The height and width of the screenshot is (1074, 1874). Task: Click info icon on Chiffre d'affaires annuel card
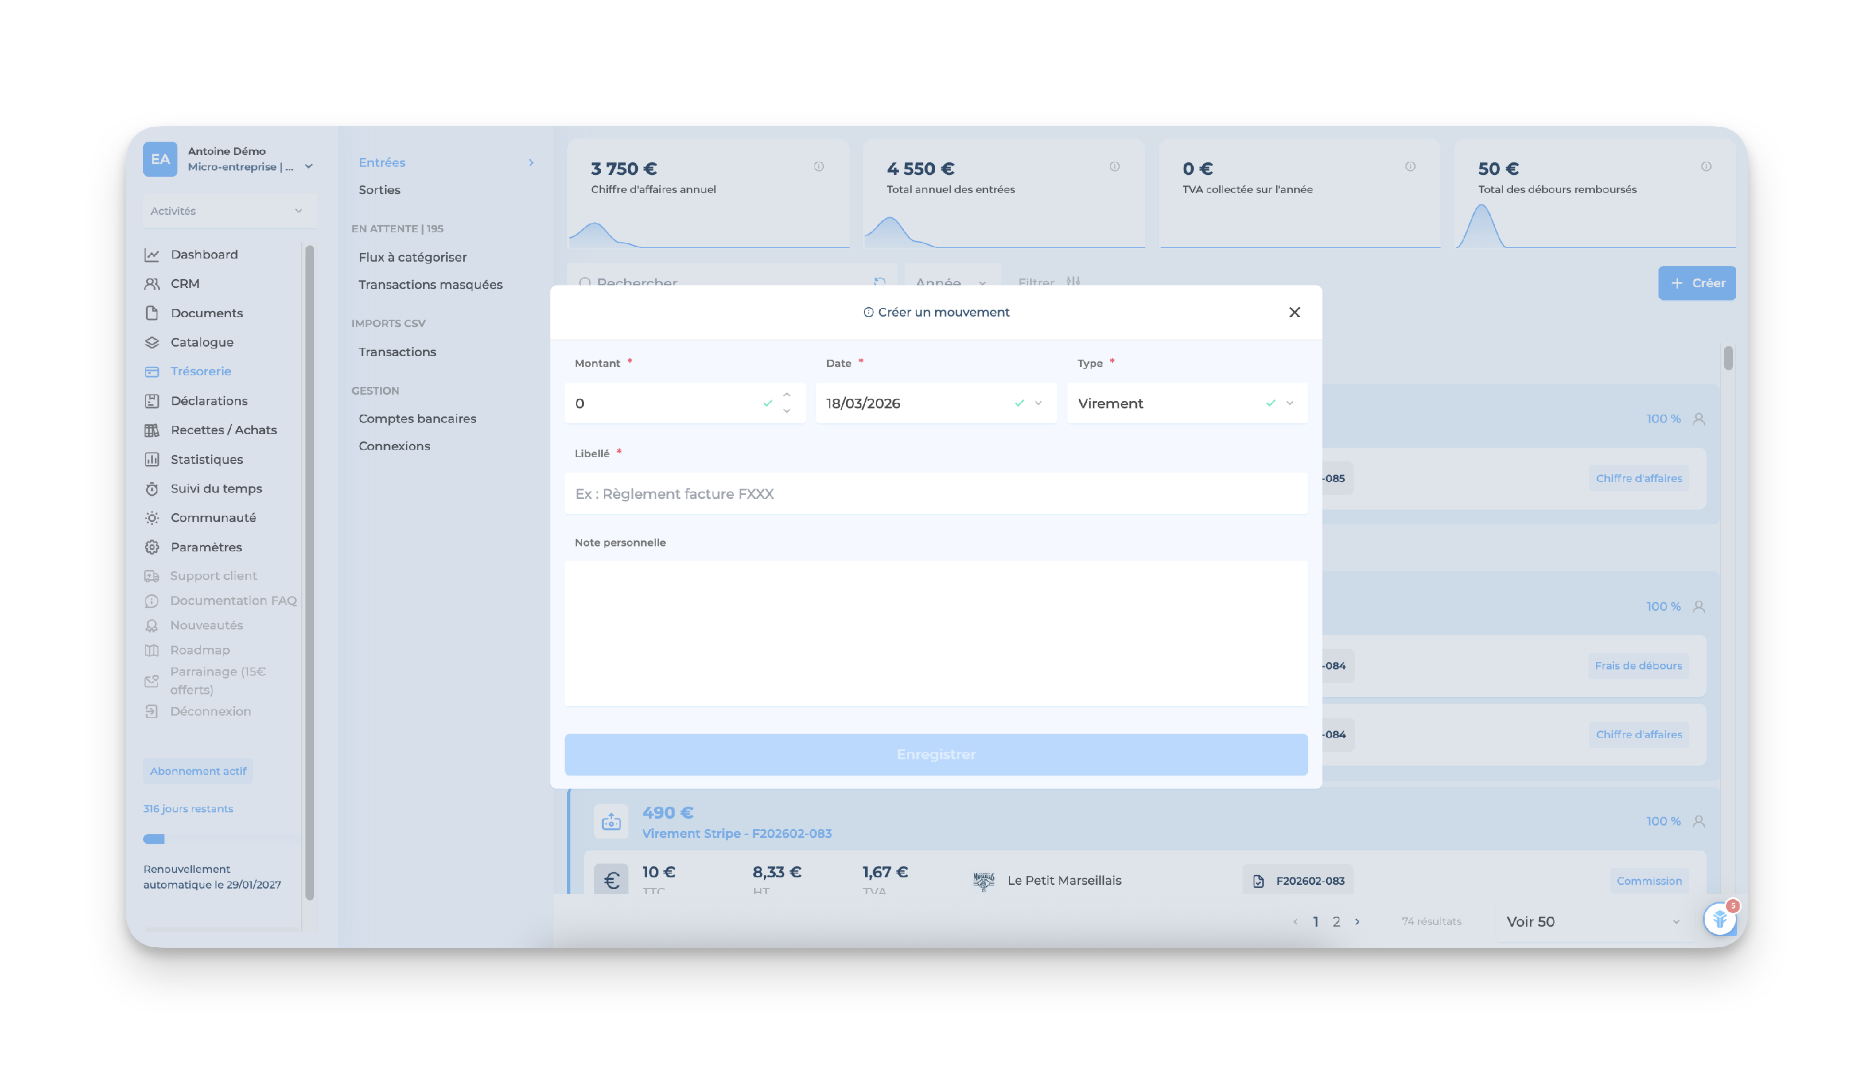818,167
